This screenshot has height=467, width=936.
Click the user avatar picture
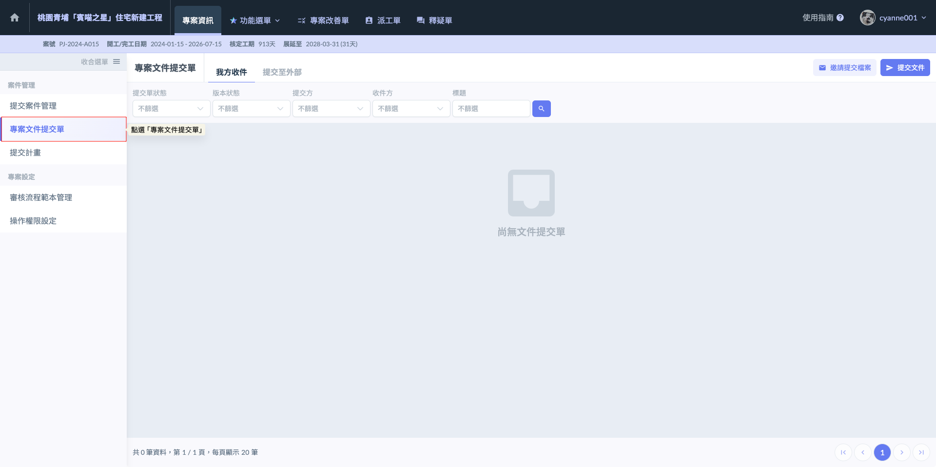coord(868,18)
